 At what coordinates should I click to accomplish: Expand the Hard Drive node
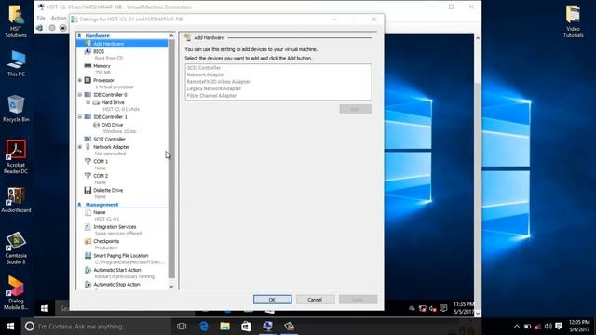click(88, 102)
